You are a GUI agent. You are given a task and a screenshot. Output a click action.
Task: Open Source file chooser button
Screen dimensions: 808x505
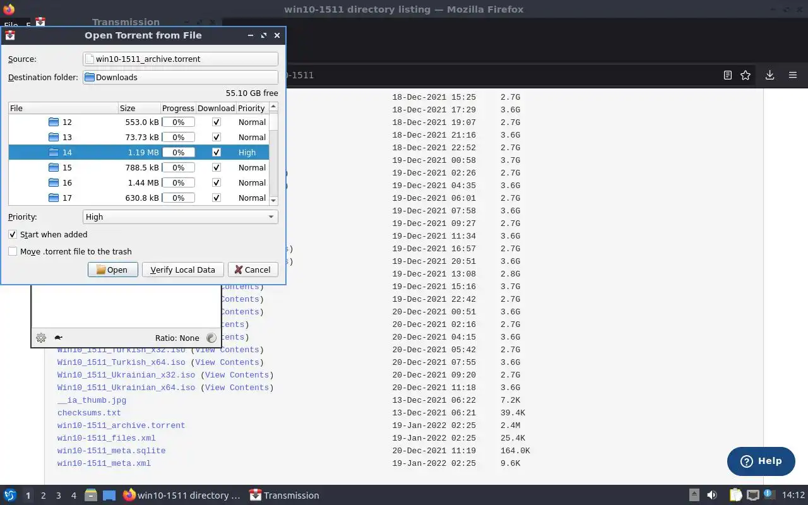(x=181, y=59)
